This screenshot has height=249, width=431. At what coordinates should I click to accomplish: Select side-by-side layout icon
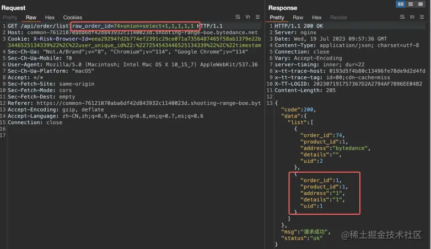pos(401,4)
